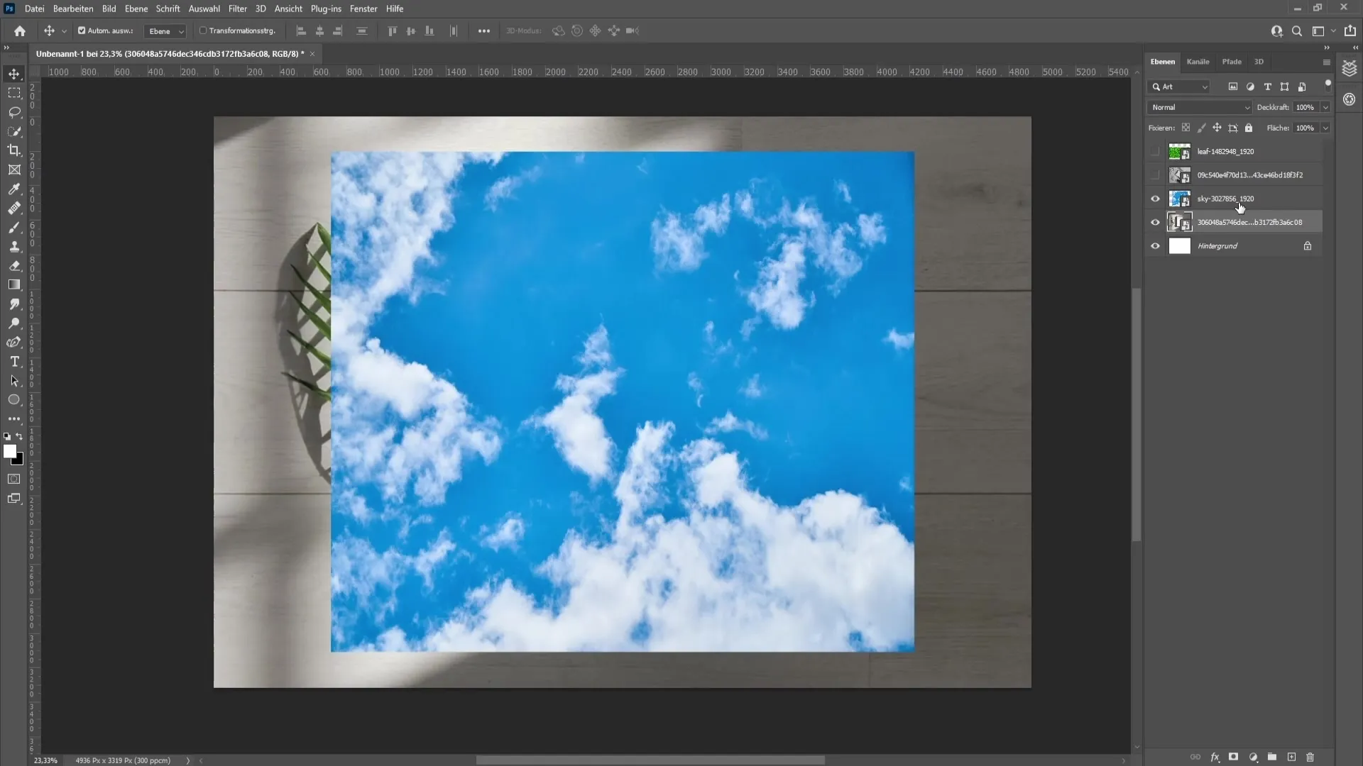The width and height of the screenshot is (1363, 766).
Task: Select the Dodge tool
Action: pos(14,323)
